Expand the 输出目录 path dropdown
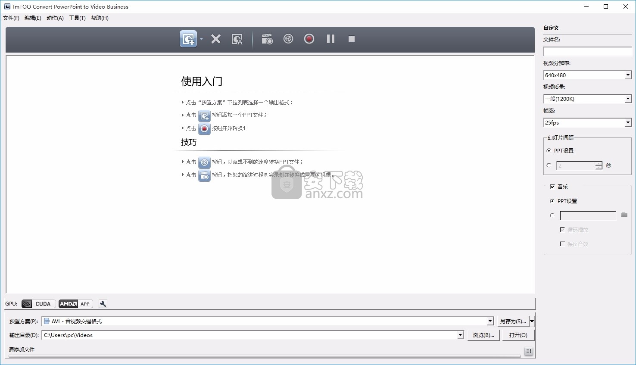Image resolution: width=636 pixels, height=365 pixels. [460, 335]
